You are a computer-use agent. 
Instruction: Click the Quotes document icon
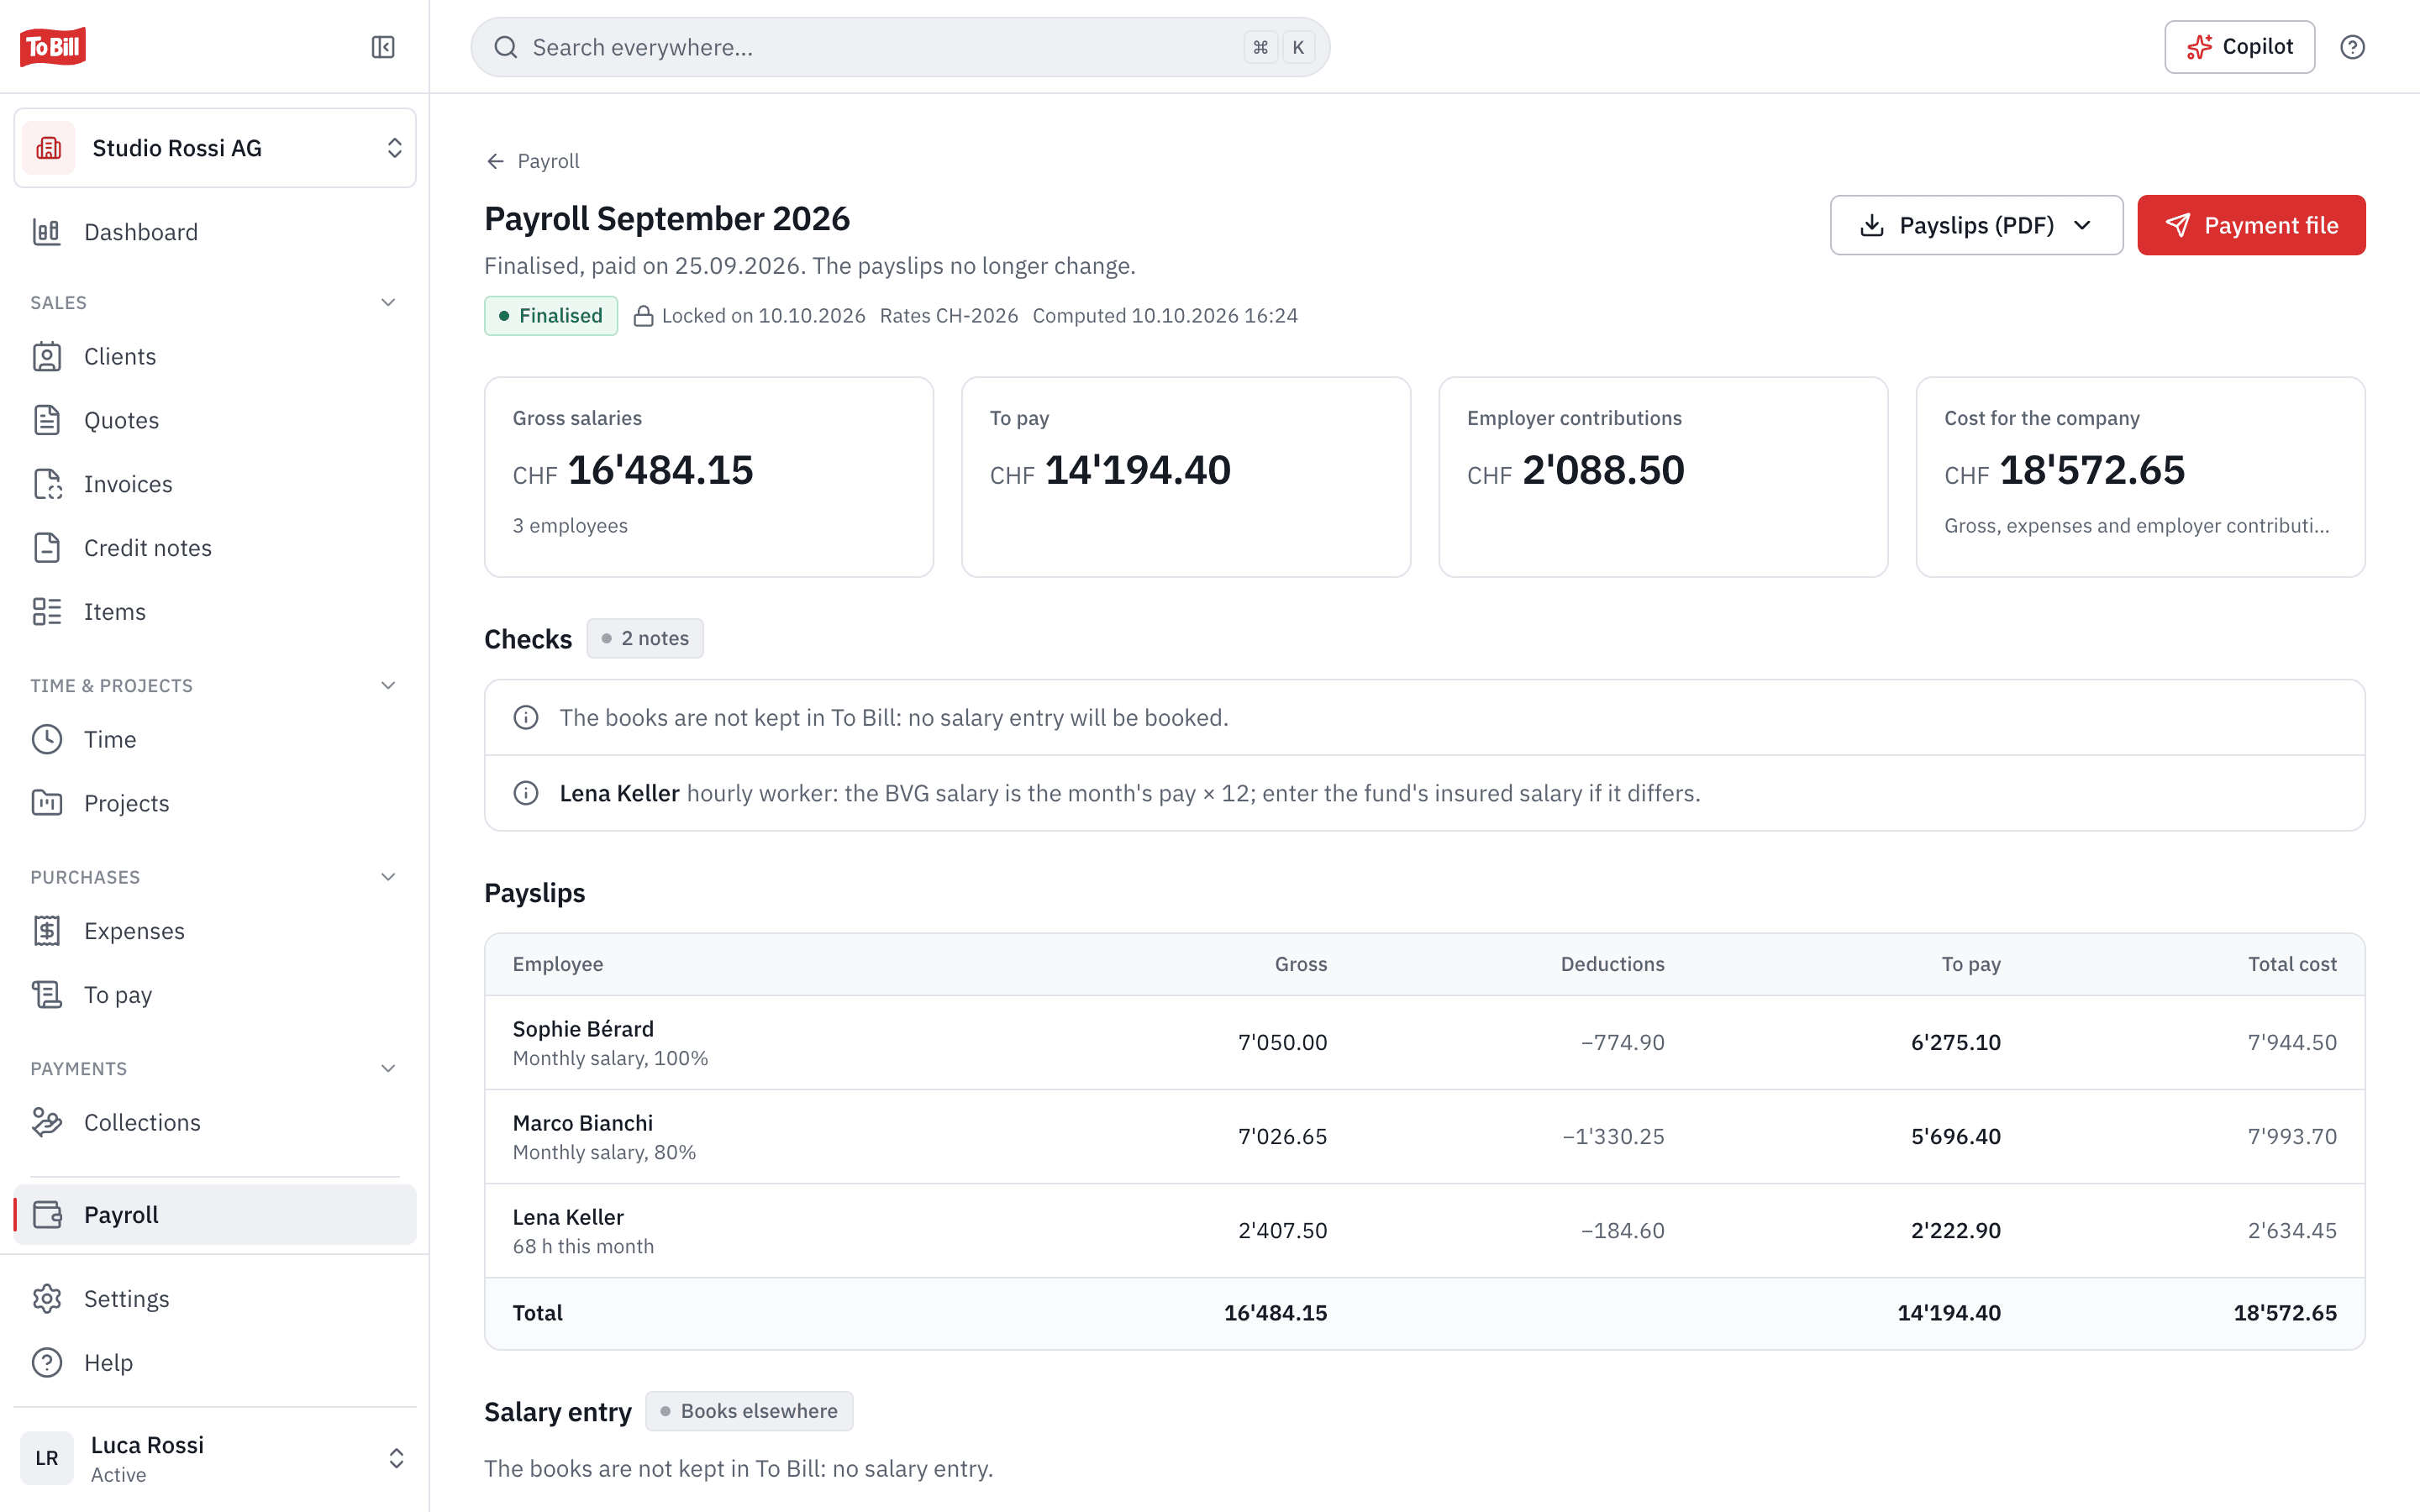coord(47,420)
